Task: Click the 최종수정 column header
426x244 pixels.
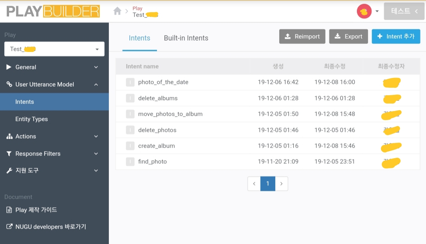Action: 334,67
